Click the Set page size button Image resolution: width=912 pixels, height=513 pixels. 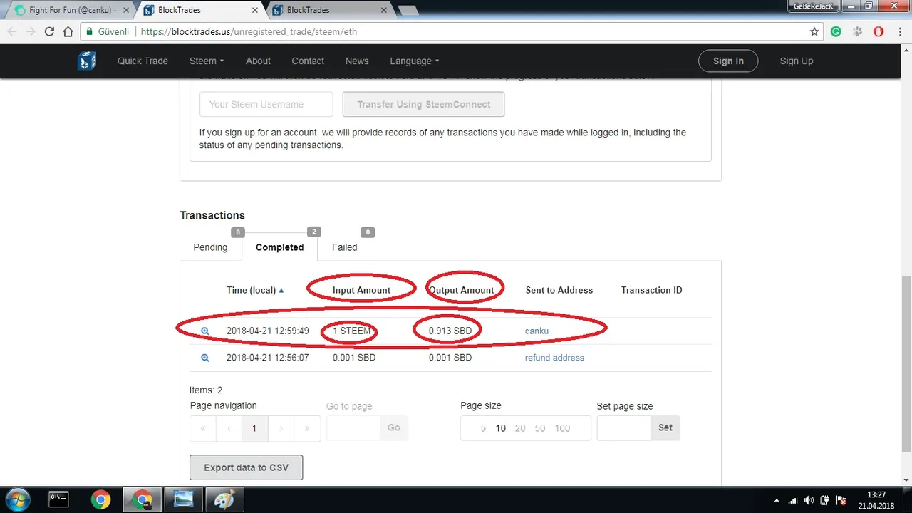point(665,427)
